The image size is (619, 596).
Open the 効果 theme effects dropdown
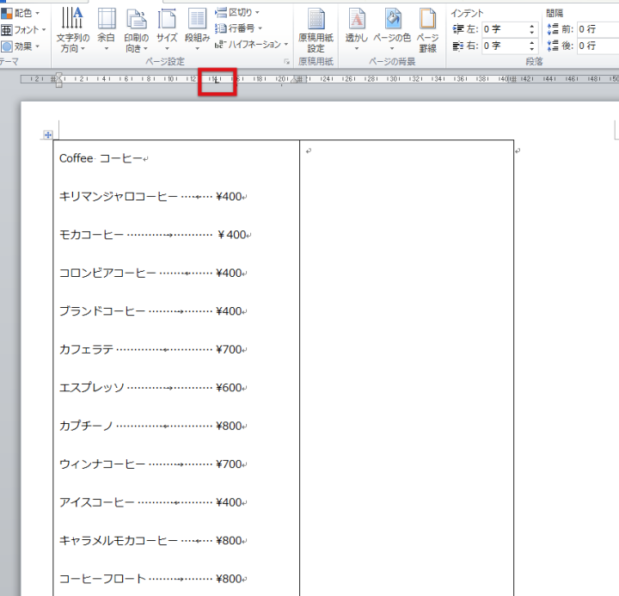21,46
